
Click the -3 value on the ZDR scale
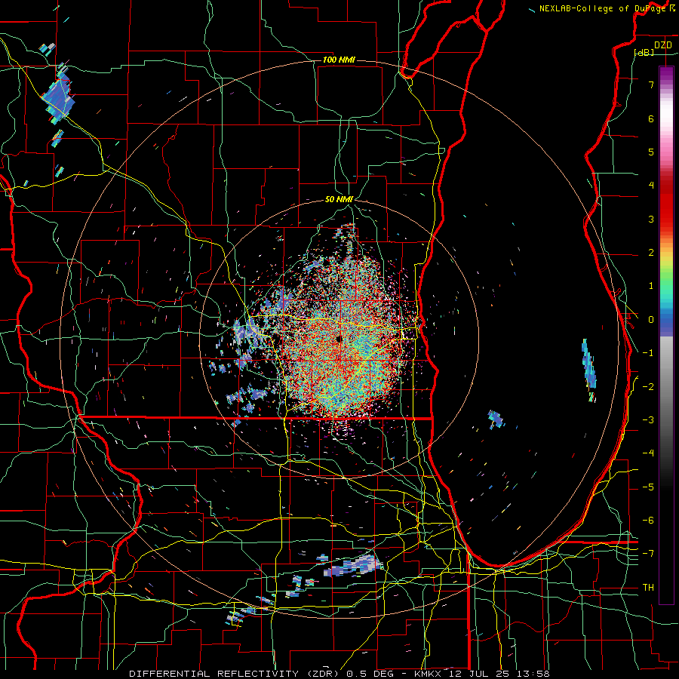point(648,420)
